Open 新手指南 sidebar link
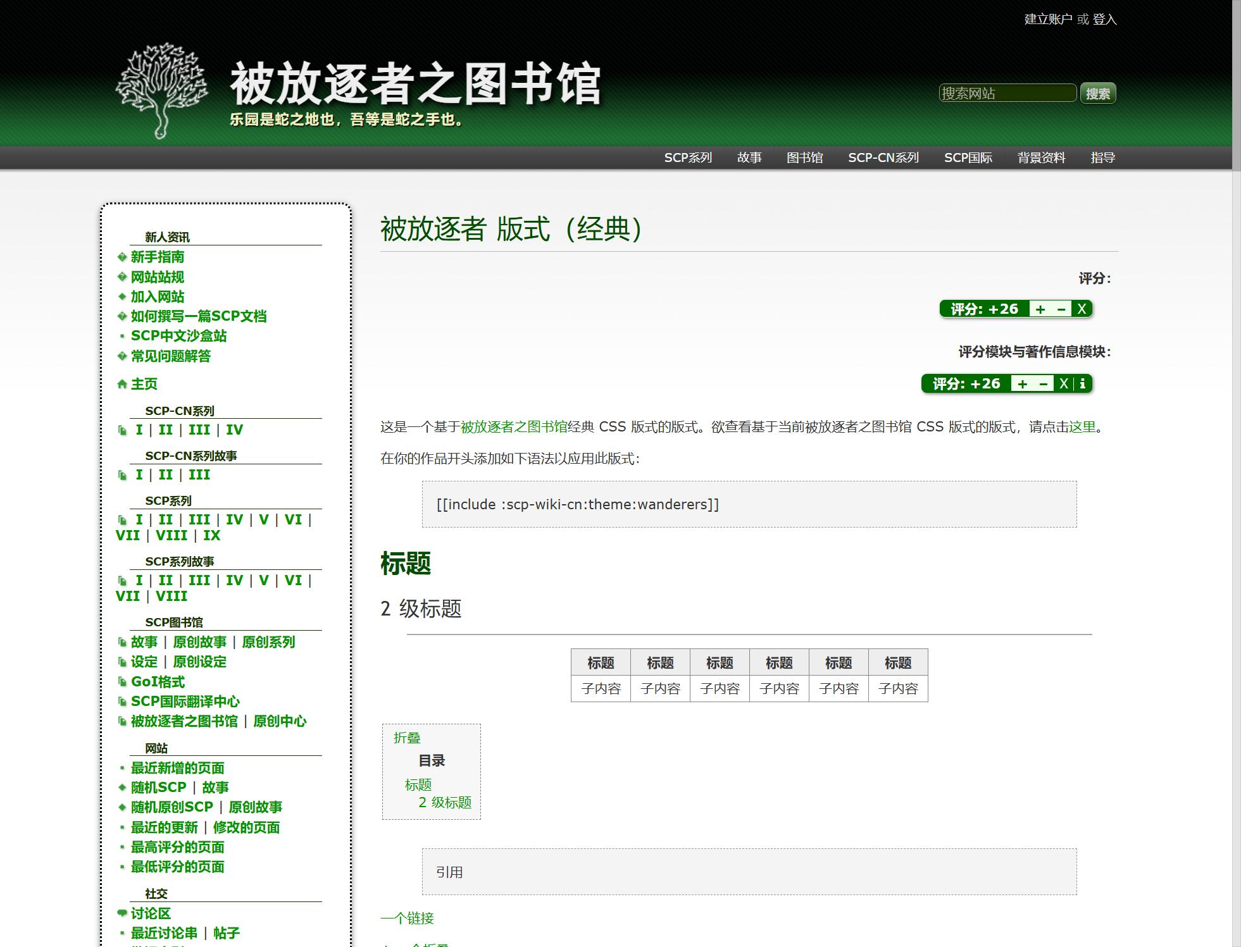The height and width of the screenshot is (947, 1241). (x=157, y=257)
